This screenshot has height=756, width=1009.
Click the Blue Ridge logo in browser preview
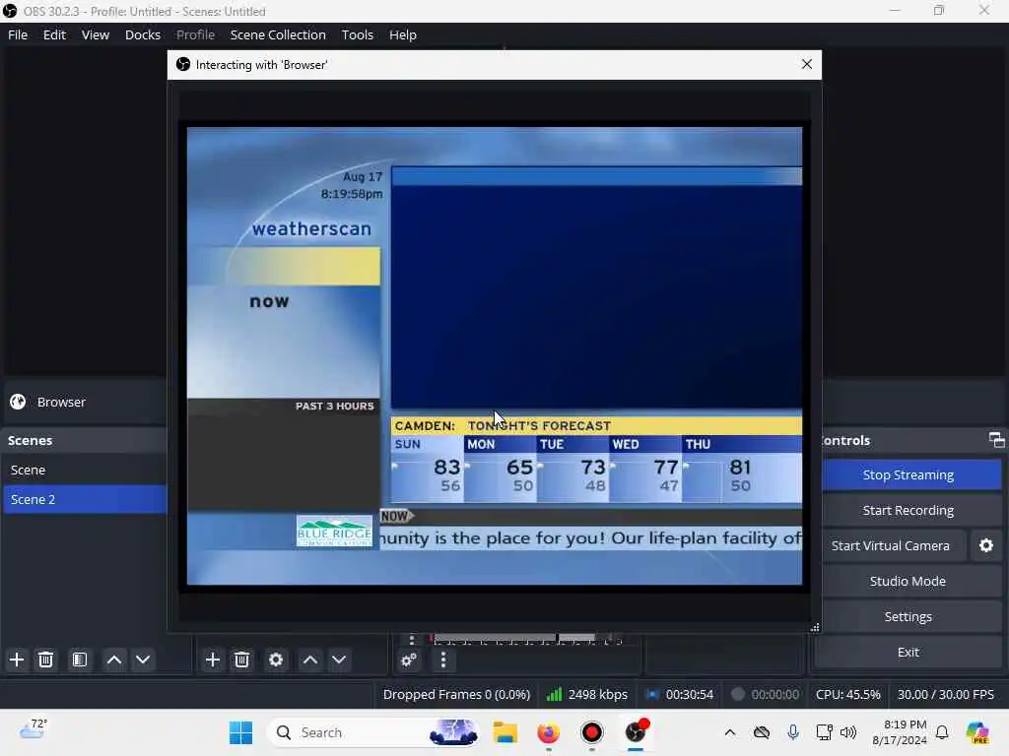(x=334, y=531)
